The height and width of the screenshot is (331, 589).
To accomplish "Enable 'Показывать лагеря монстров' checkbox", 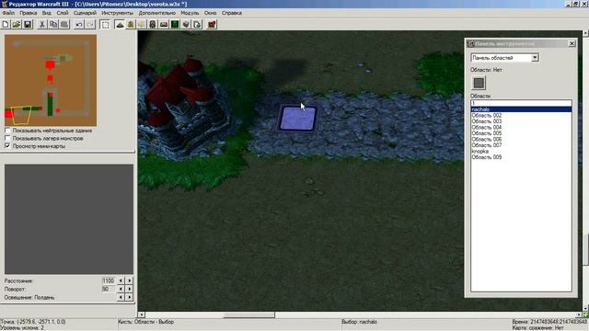I will 7,138.
